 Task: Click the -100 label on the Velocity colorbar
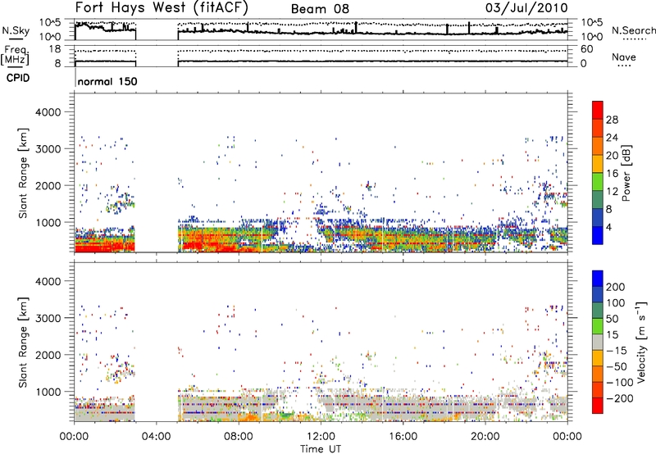coord(620,382)
